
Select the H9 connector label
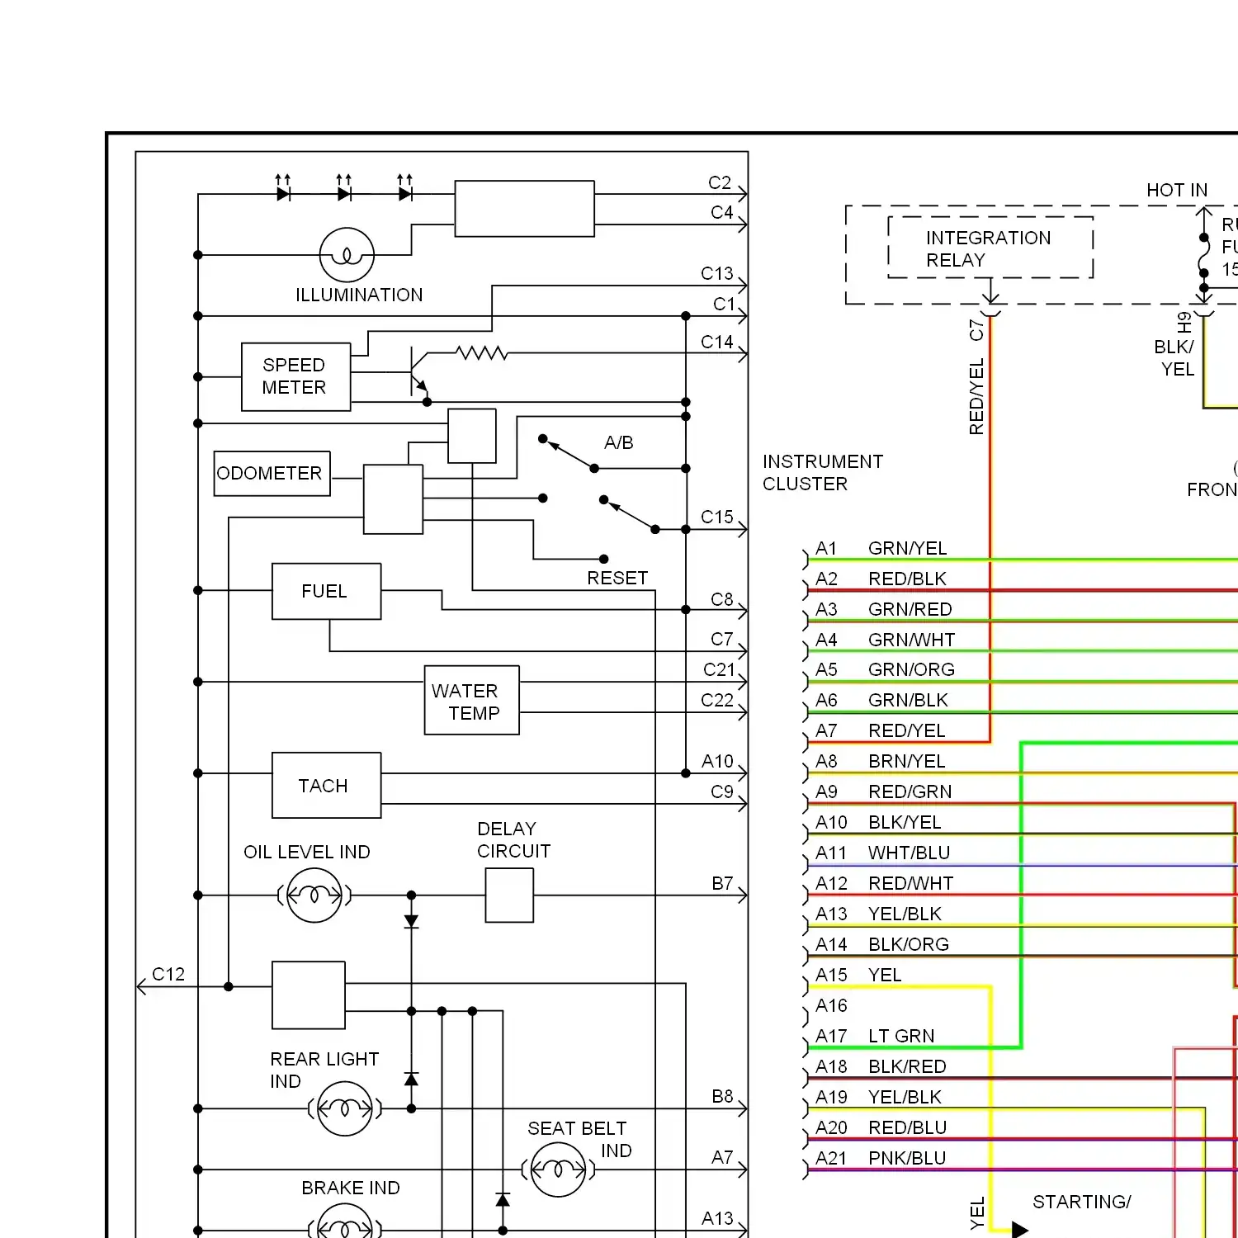1184,321
